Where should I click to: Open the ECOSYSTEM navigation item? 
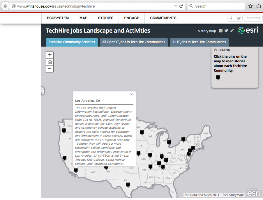click(58, 18)
